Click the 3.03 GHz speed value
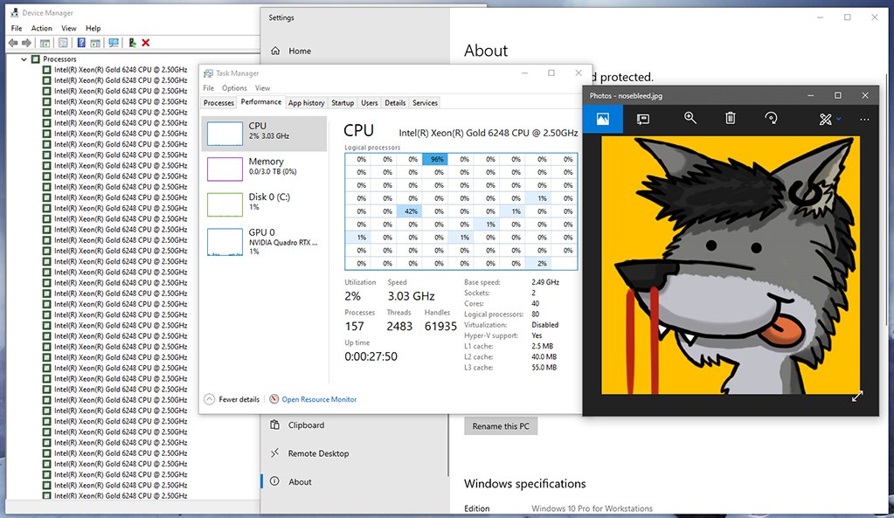This screenshot has height=518, width=894. [x=411, y=296]
